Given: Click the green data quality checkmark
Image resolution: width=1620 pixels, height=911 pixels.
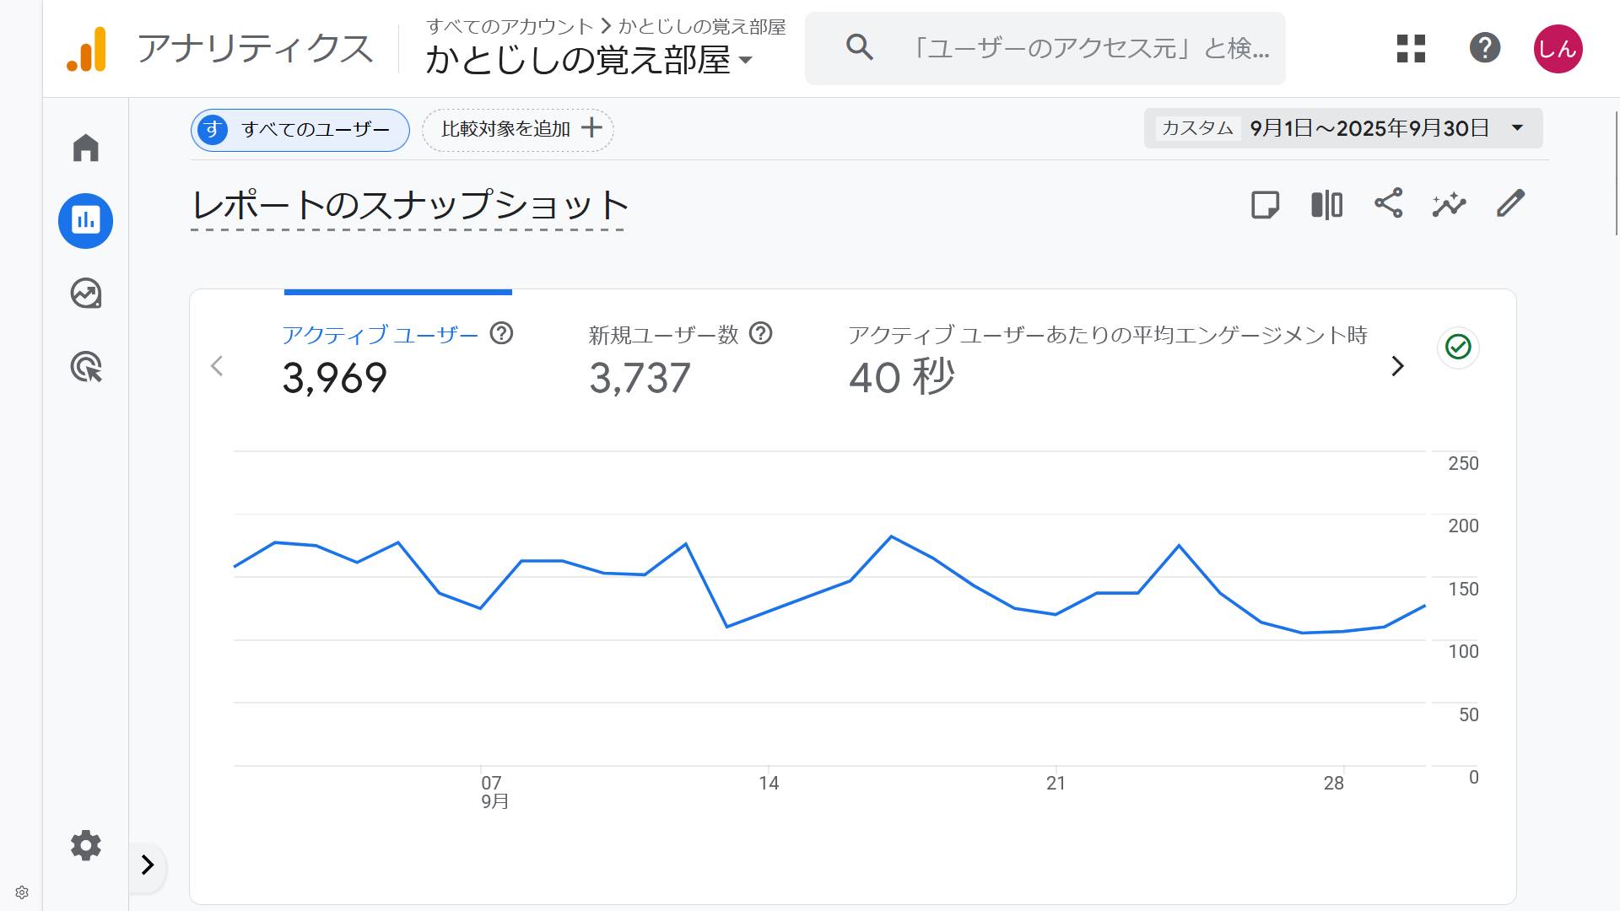Looking at the screenshot, I should click(x=1458, y=347).
